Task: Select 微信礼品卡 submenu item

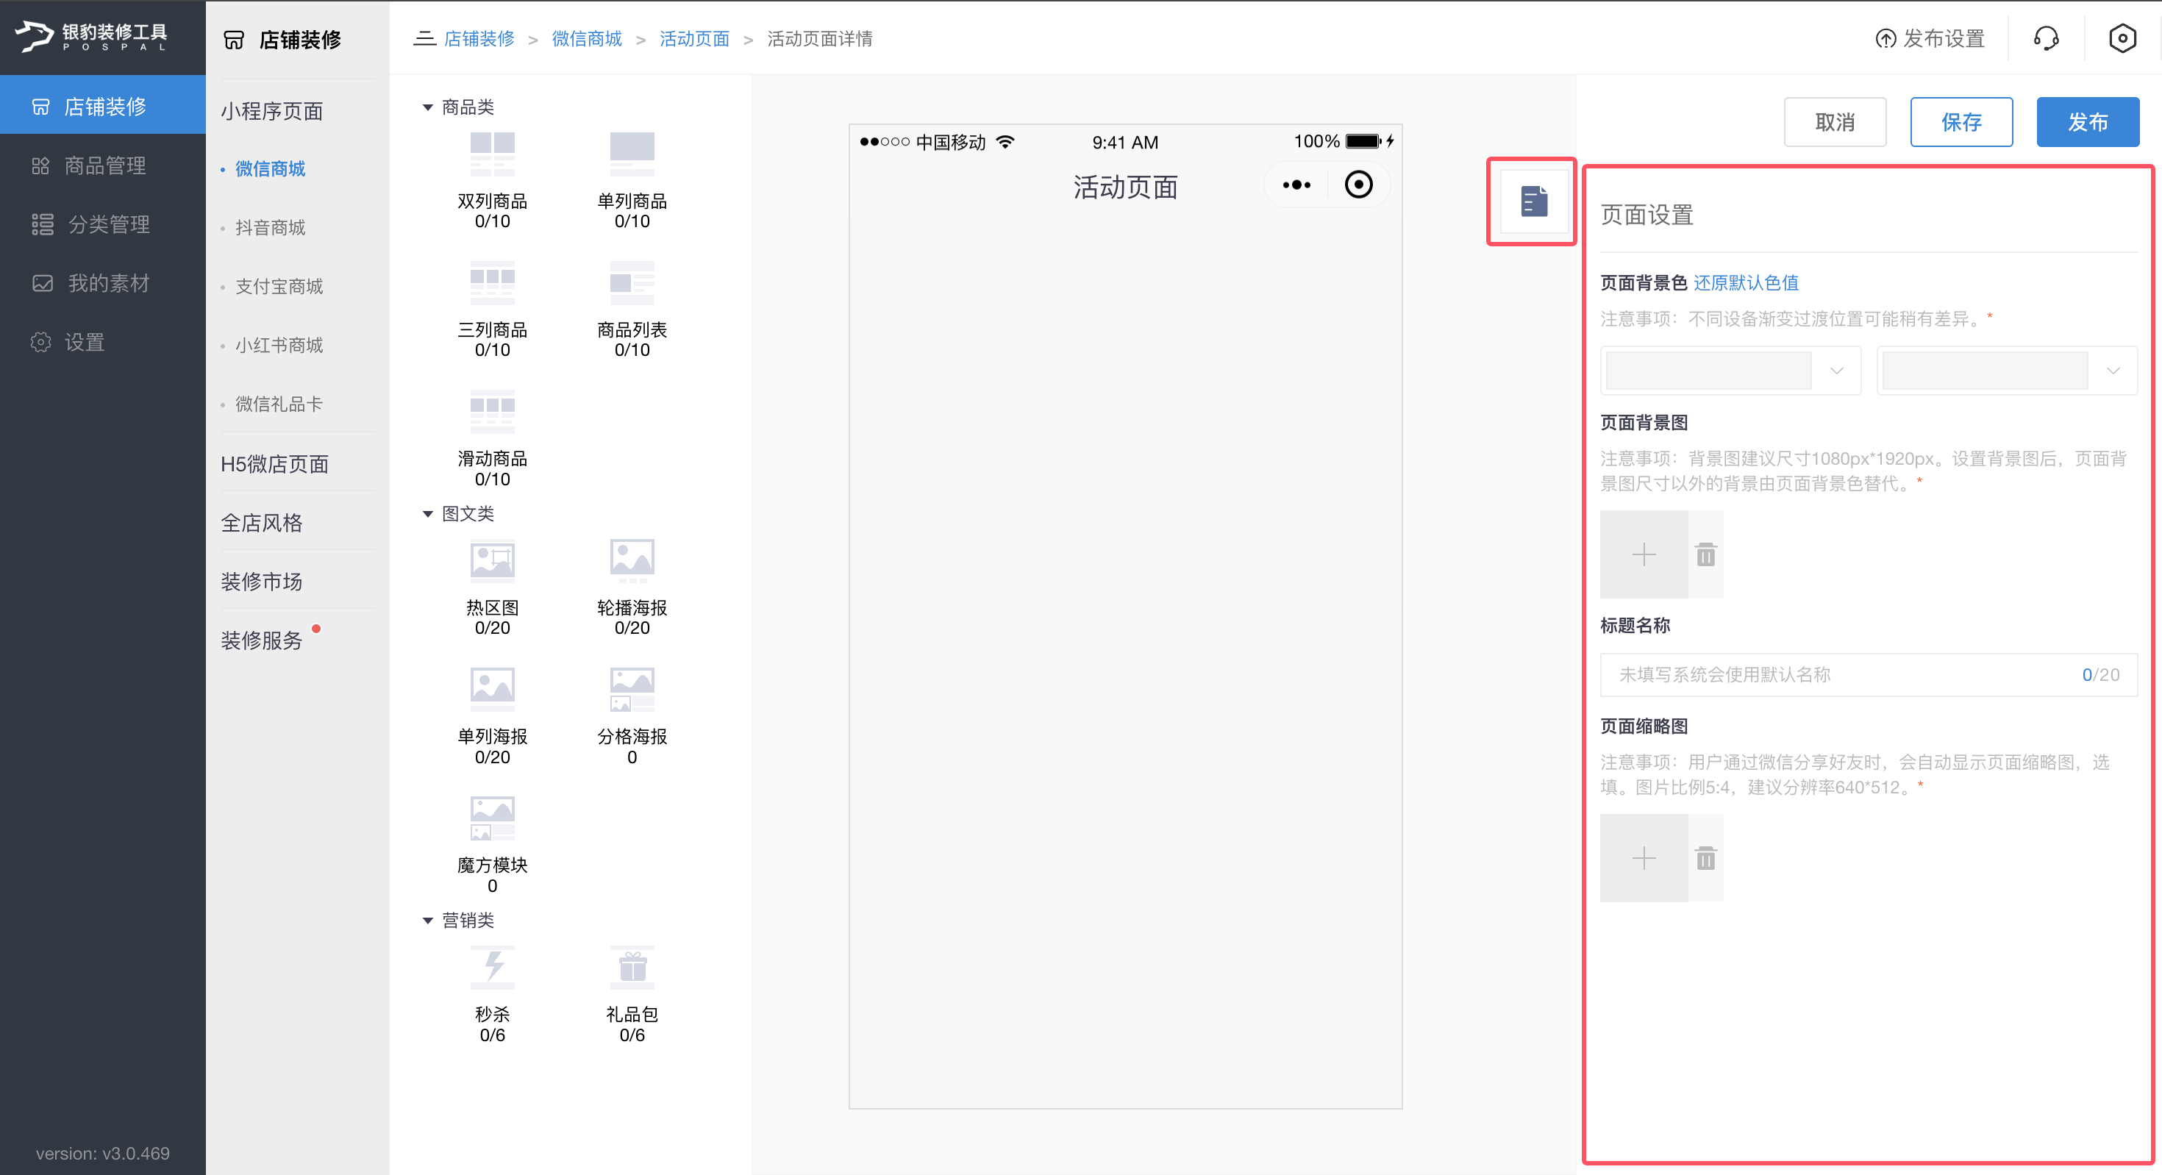Action: [x=279, y=404]
